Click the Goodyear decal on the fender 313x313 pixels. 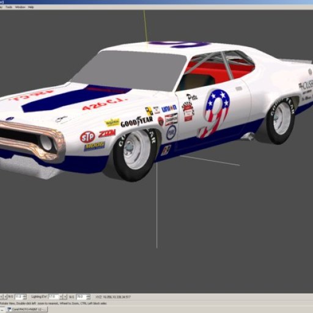click(136, 122)
